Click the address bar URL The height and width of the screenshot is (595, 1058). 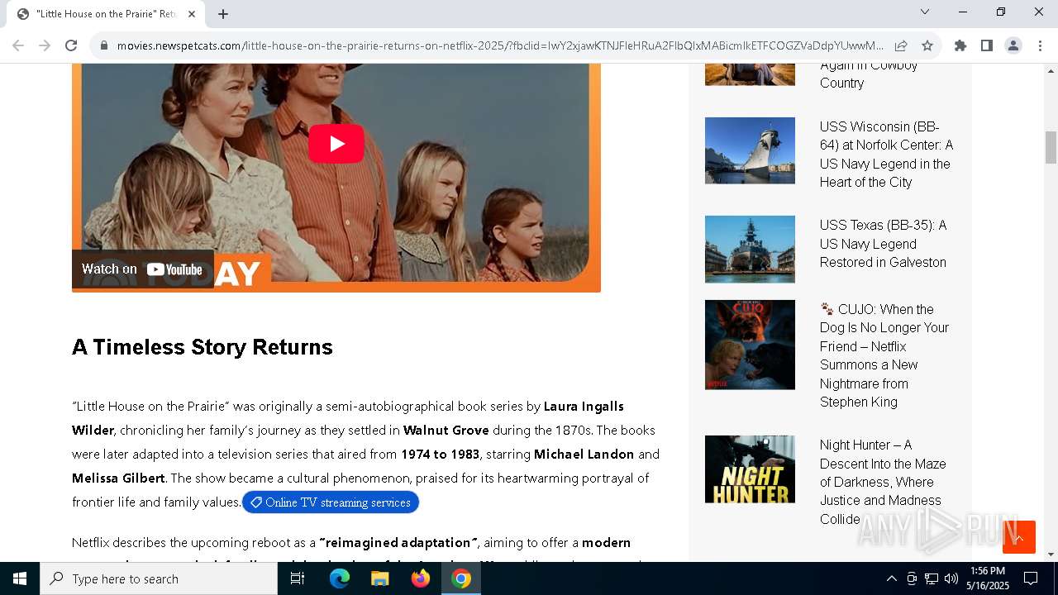[500, 45]
